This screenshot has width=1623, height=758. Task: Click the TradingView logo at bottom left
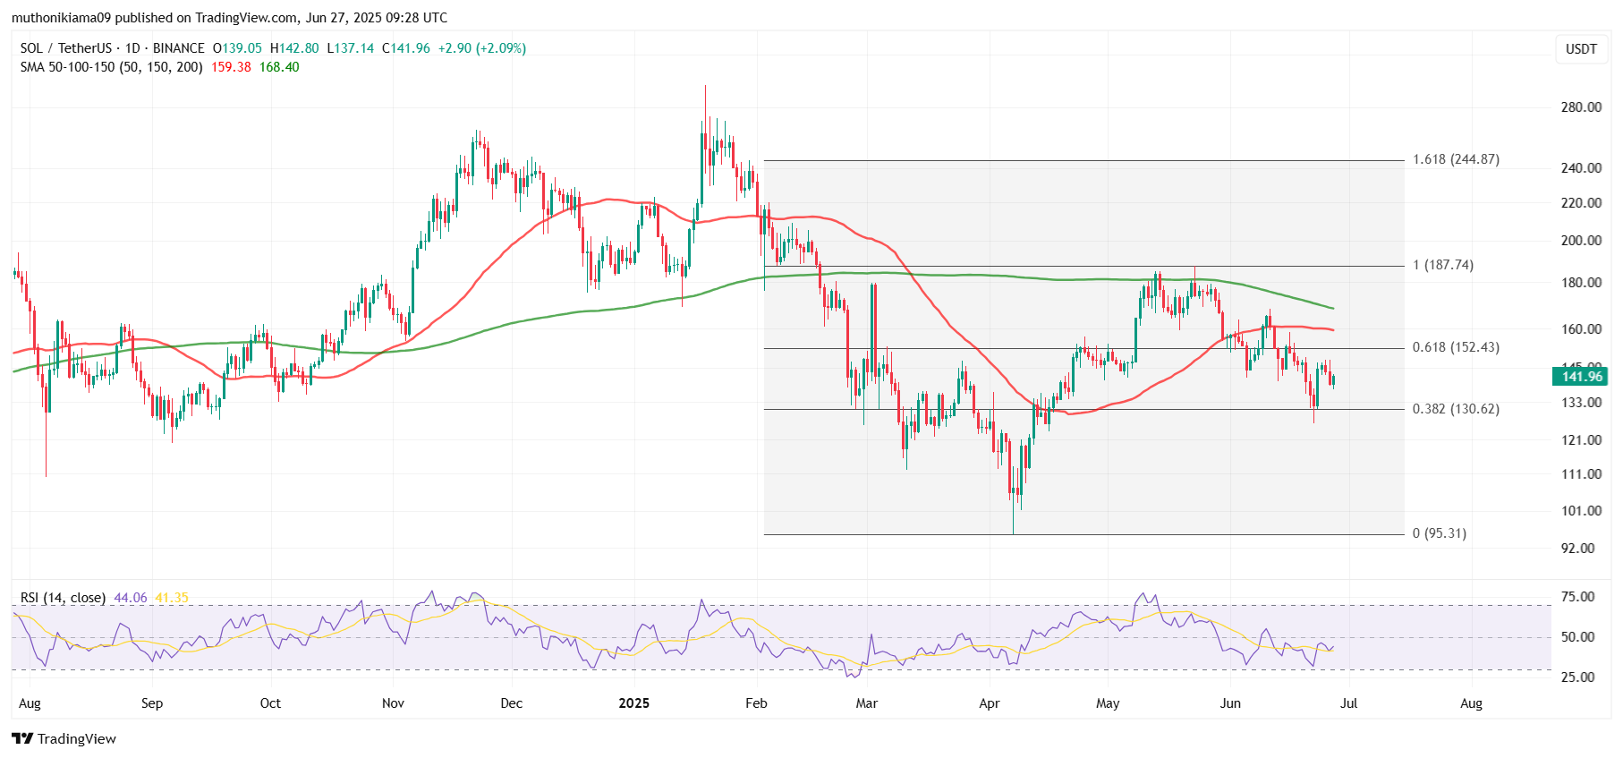(64, 738)
